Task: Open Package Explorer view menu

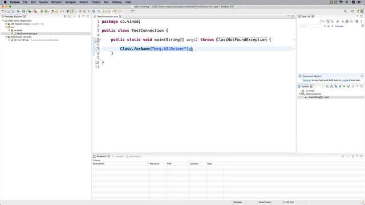Action: tap(79, 17)
